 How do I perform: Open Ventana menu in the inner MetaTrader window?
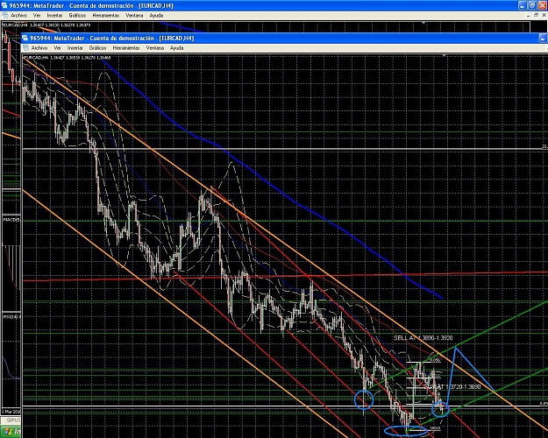pos(155,48)
